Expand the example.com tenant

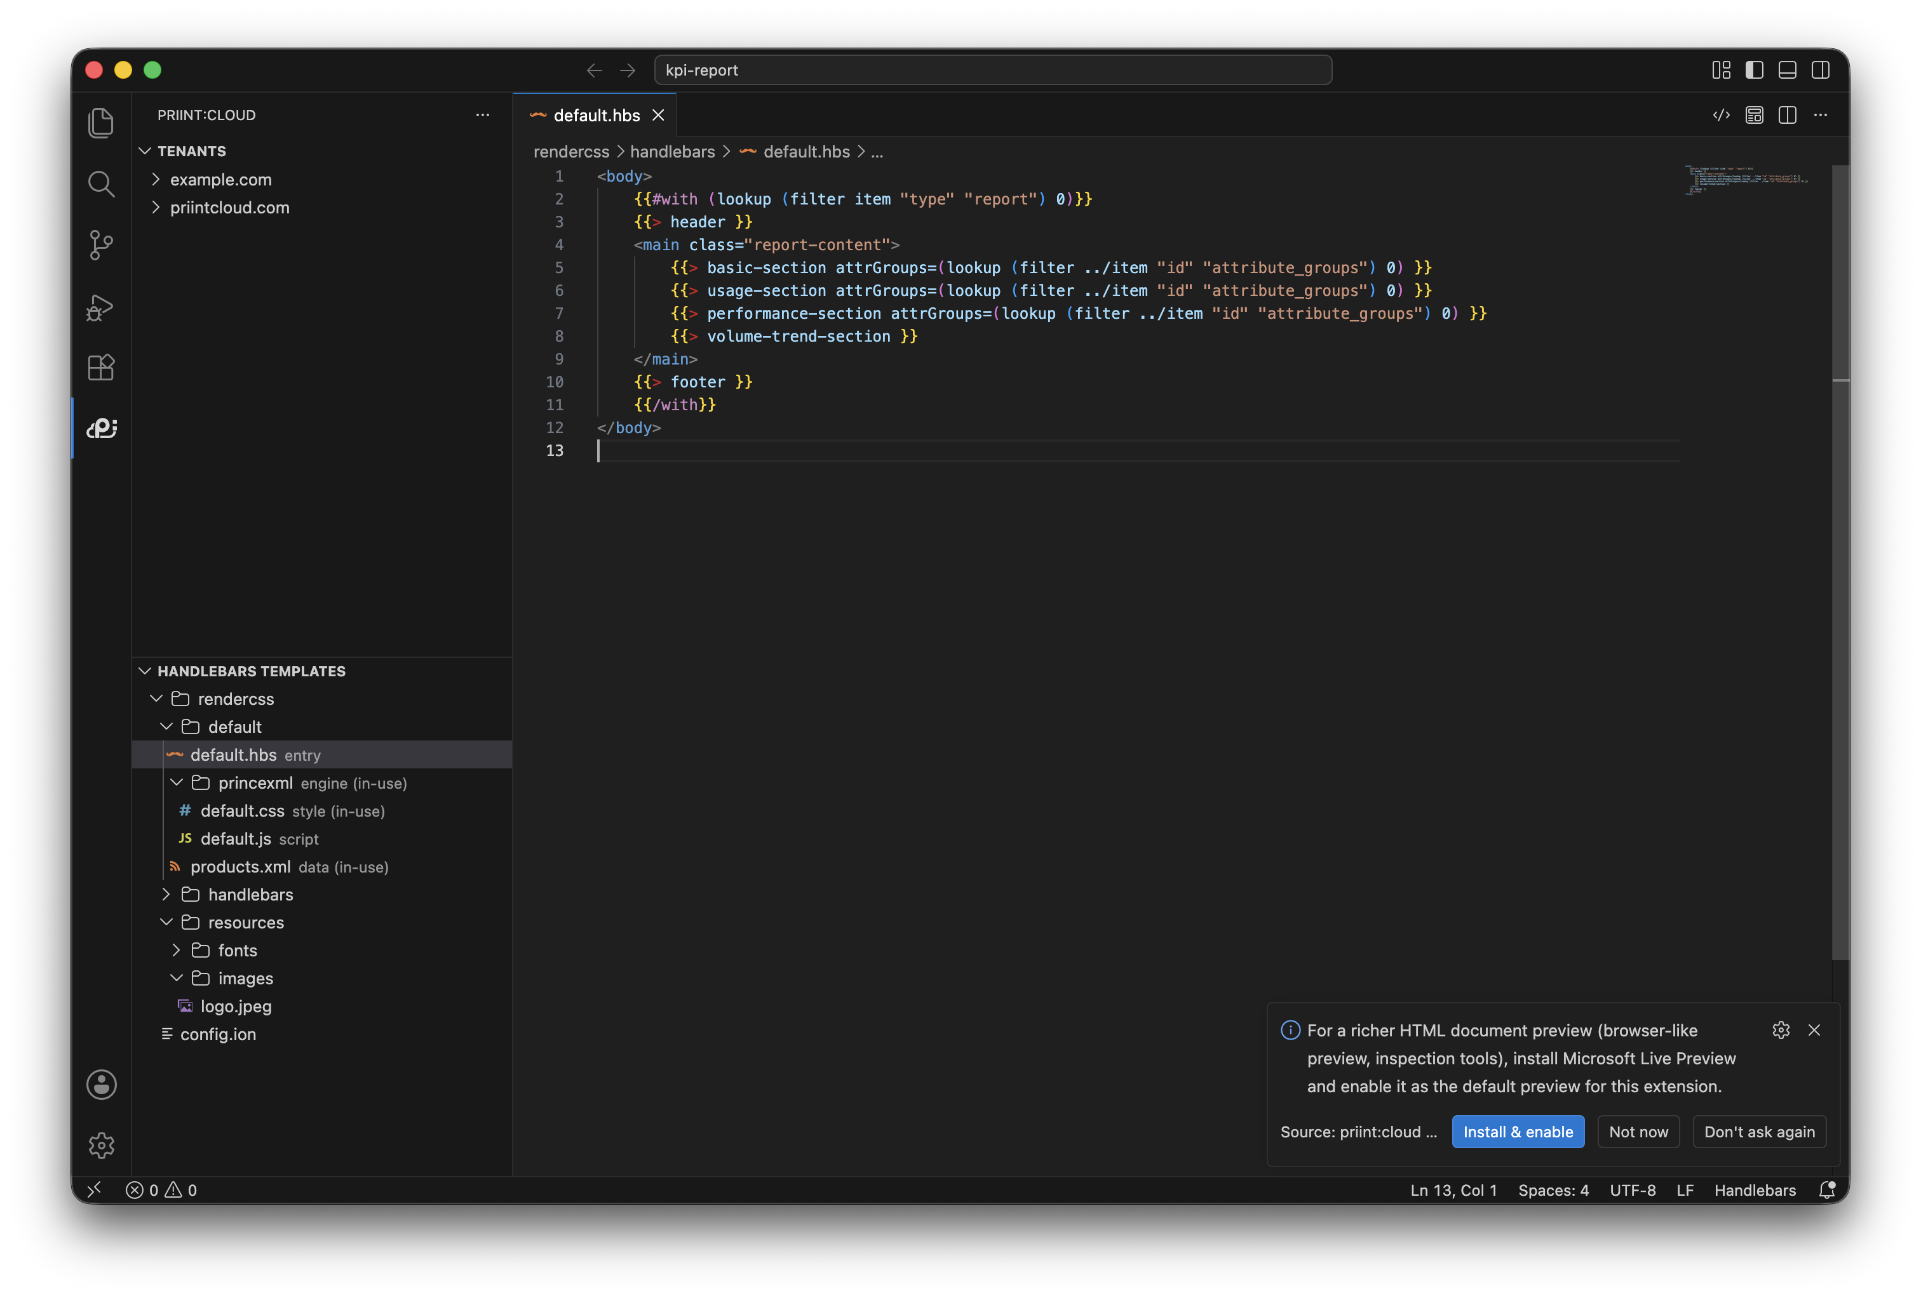[321, 179]
